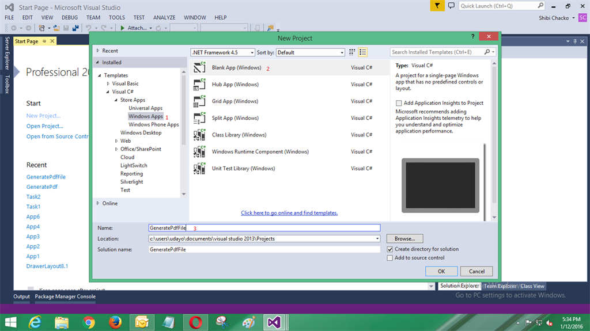Open the TOOLS menu
The image size is (590, 331).
[116, 18]
